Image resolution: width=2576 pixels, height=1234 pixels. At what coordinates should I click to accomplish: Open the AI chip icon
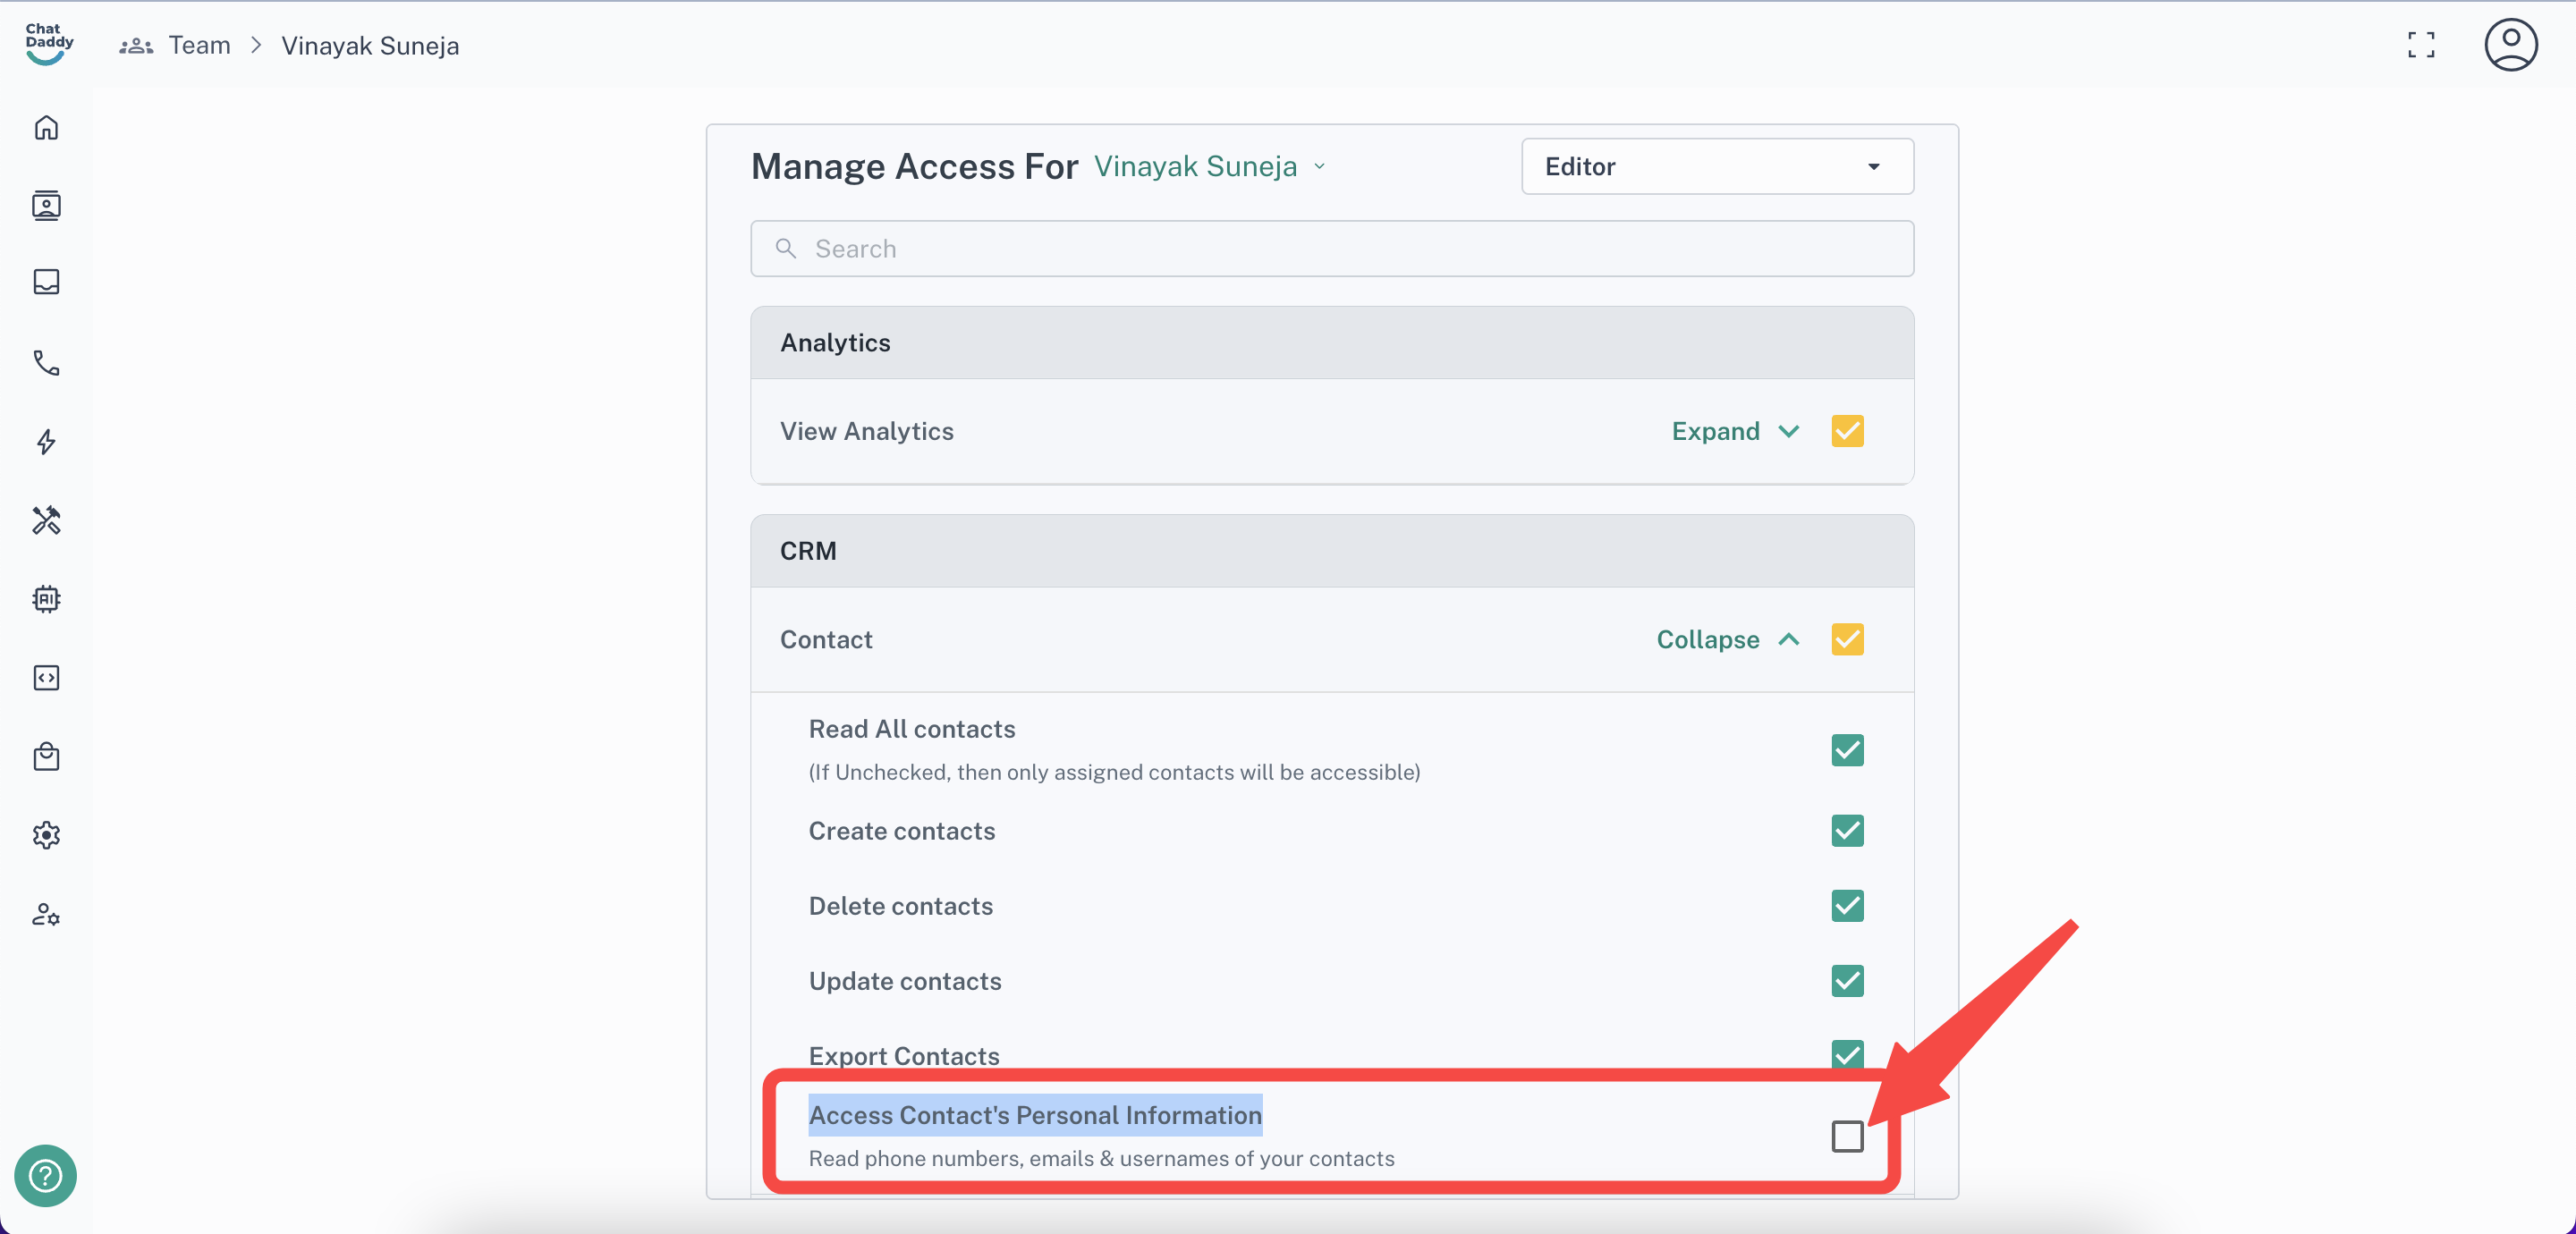[46, 599]
